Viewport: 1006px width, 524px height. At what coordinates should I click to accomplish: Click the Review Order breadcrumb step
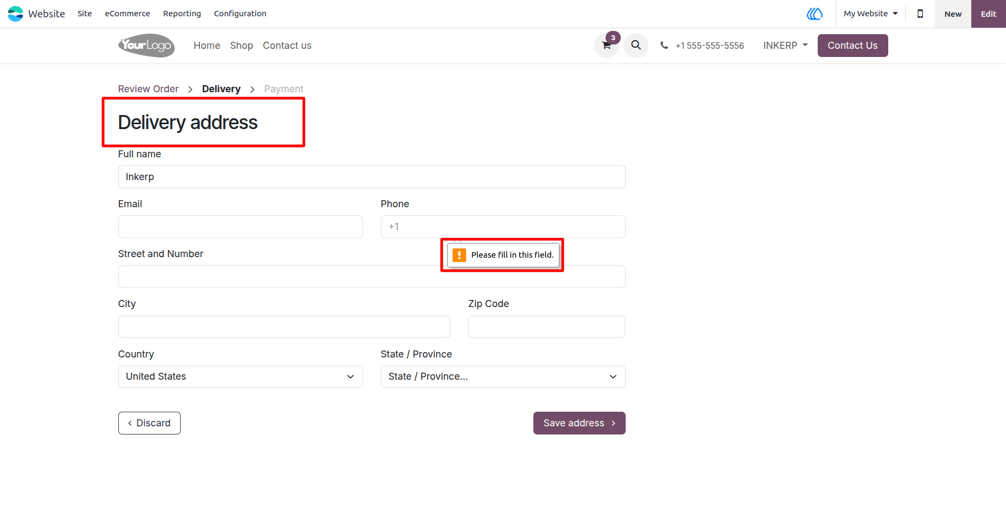(148, 89)
